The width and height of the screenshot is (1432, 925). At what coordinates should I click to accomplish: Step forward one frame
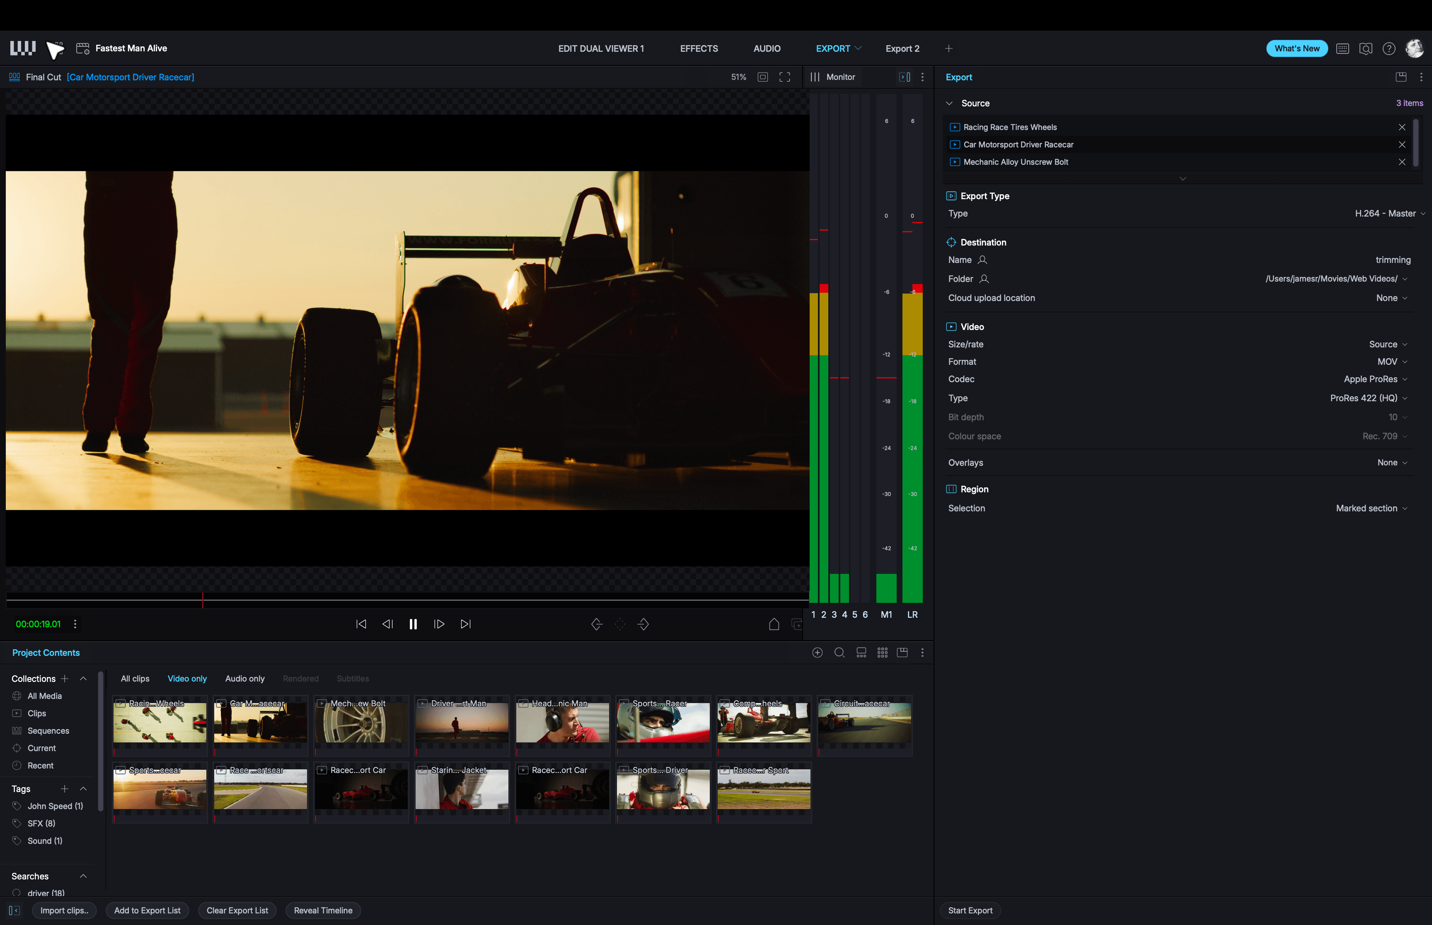point(439,624)
